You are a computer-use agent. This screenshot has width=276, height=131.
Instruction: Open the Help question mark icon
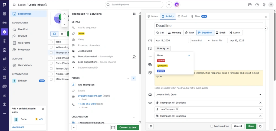[257, 5]
